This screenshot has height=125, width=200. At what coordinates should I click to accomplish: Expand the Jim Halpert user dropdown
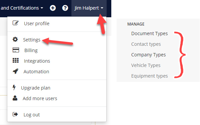click(89, 8)
